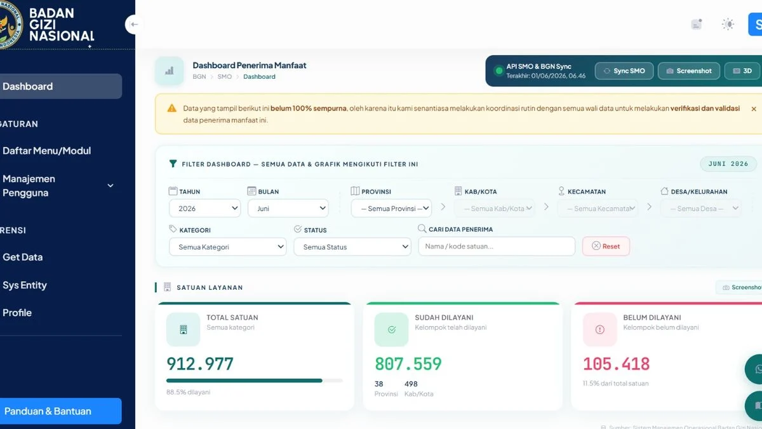Viewport: 762px width, 429px height.
Task: Click the blue S profile button
Action: [756, 24]
